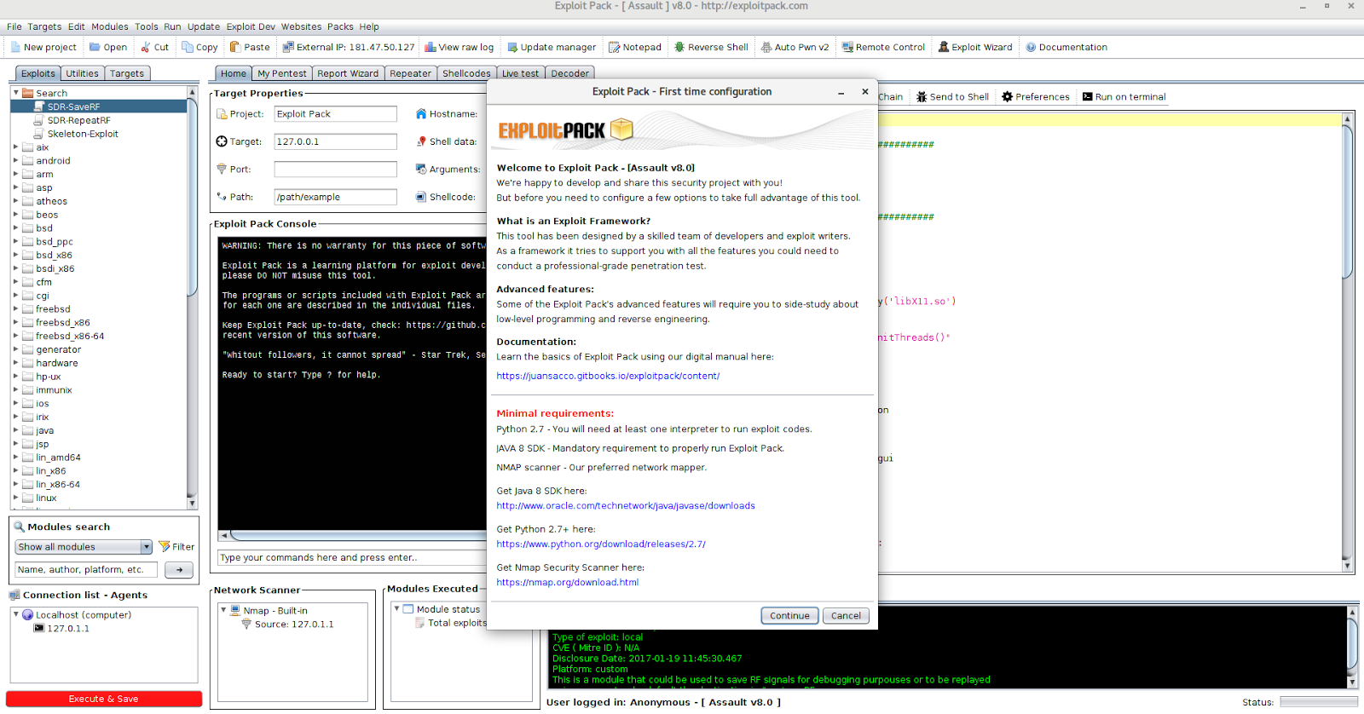Expand the android folder
The height and width of the screenshot is (714, 1364).
coord(16,160)
